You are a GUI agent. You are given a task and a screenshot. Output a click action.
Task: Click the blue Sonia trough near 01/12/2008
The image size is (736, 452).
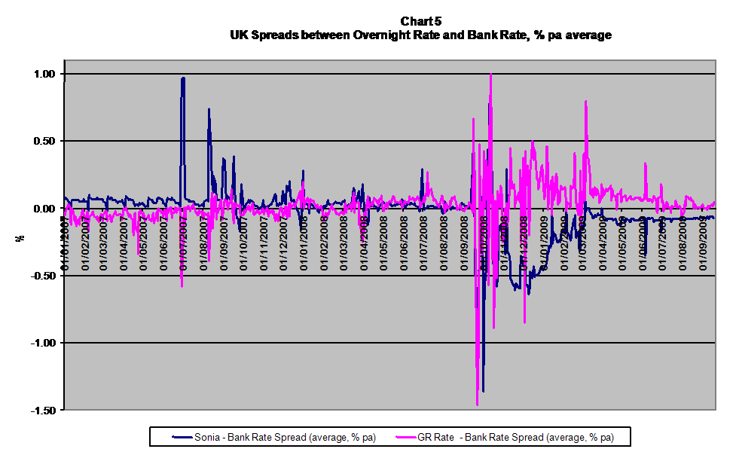[x=528, y=292]
